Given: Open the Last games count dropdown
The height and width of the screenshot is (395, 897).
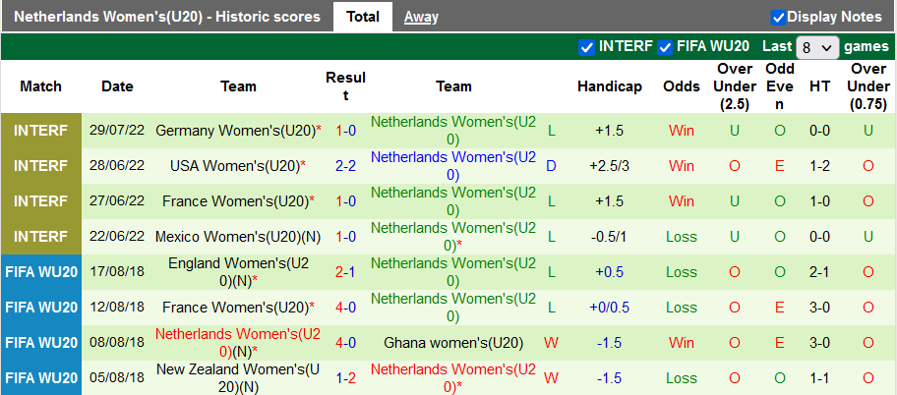Looking at the screenshot, I should tap(818, 47).
